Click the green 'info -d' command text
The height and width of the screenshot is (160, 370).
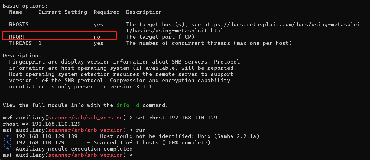(128, 105)
